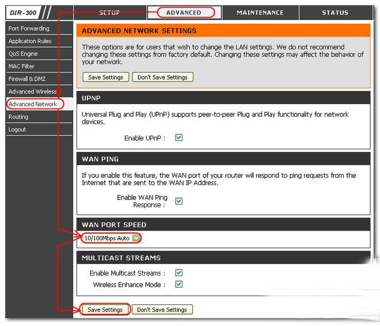Open MAC Filter settings
Viewport: 380px width, 326px height.
[x=22, y=66]
